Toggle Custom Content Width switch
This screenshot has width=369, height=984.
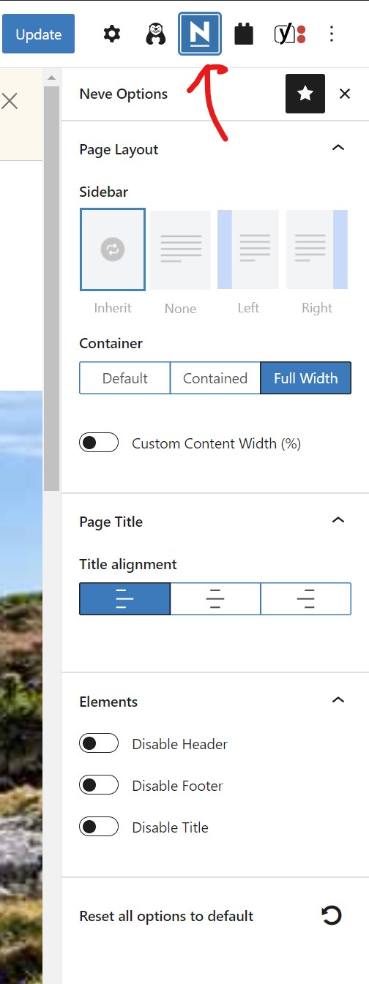[x=99, y=443]
